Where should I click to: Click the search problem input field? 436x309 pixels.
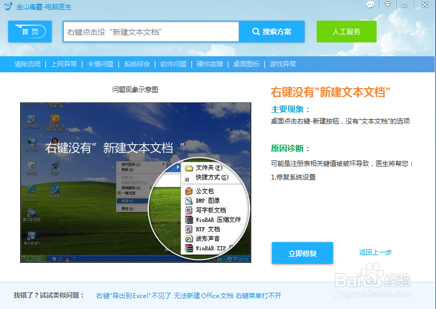point(151,32)
